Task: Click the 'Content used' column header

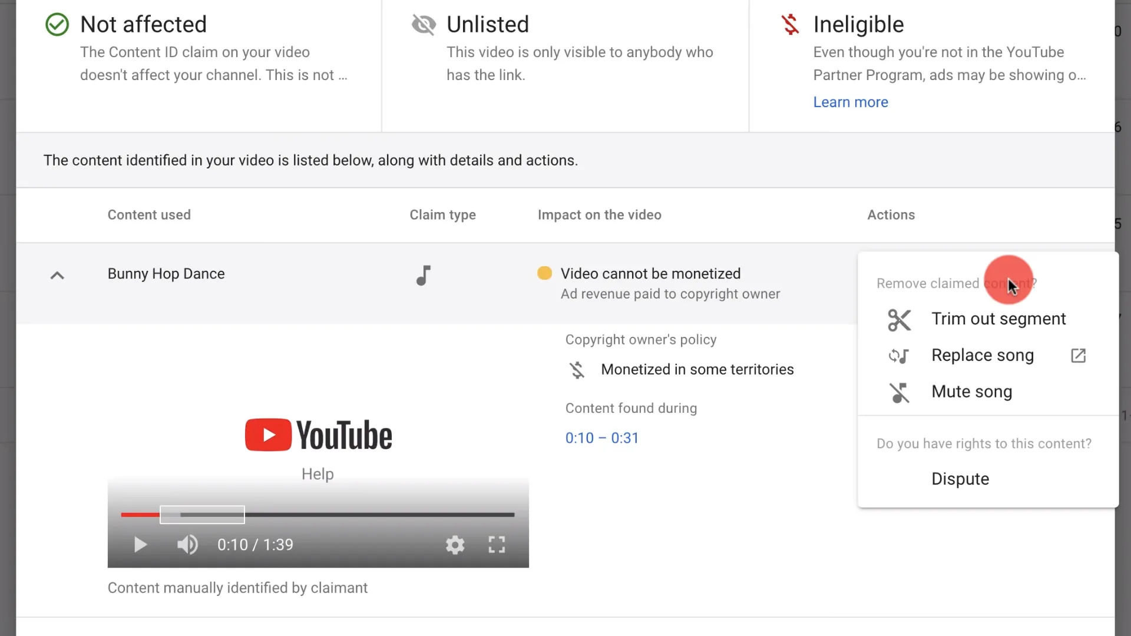Action: (149, 215)
